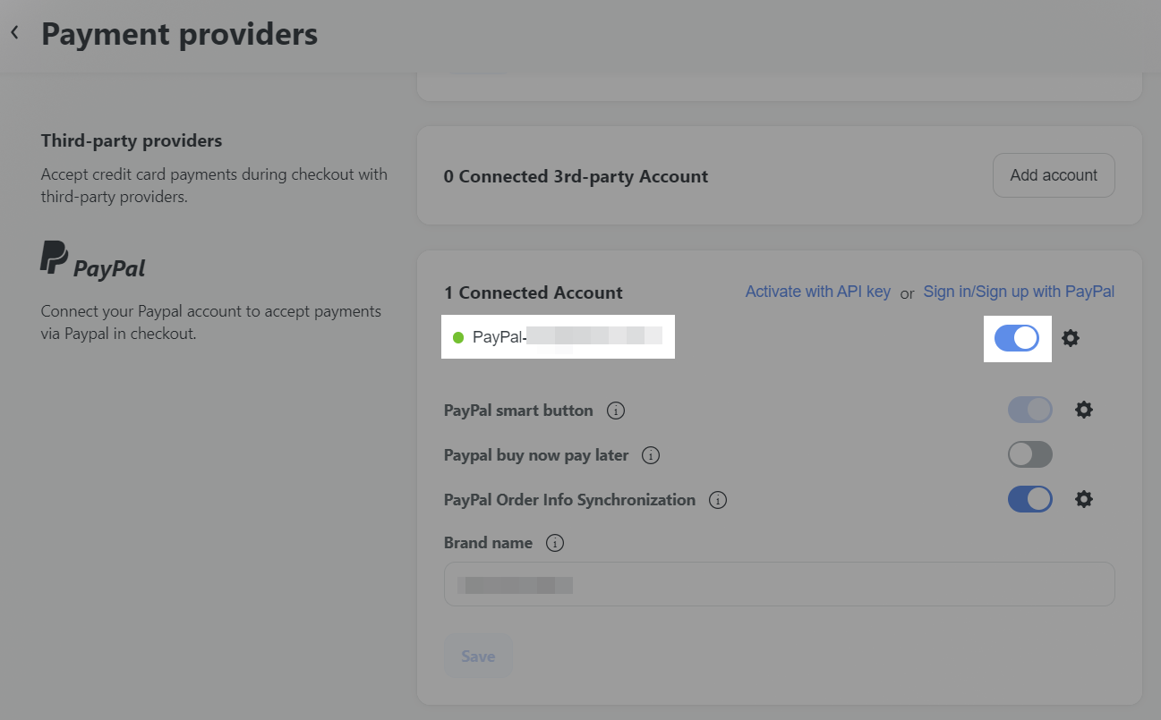This screenshot has height=720, width=1161.
Task: Open settings gear for connected PayPal account
Action: click(1070, 338)
